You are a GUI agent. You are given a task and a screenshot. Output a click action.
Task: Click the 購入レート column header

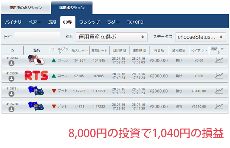[80, 50]
